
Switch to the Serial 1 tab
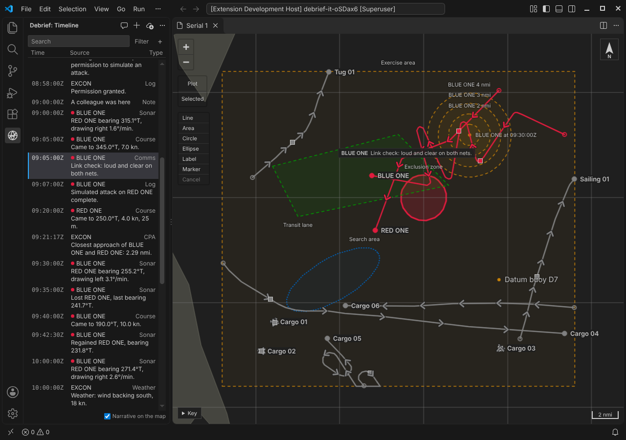point(197,25)
